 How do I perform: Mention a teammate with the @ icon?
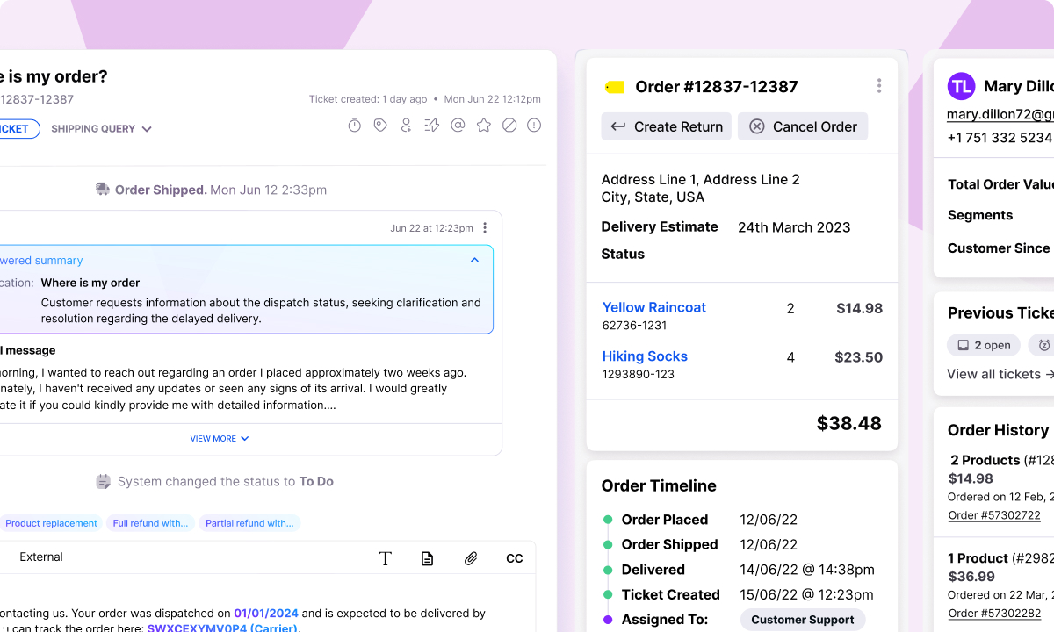coord(458,126)
